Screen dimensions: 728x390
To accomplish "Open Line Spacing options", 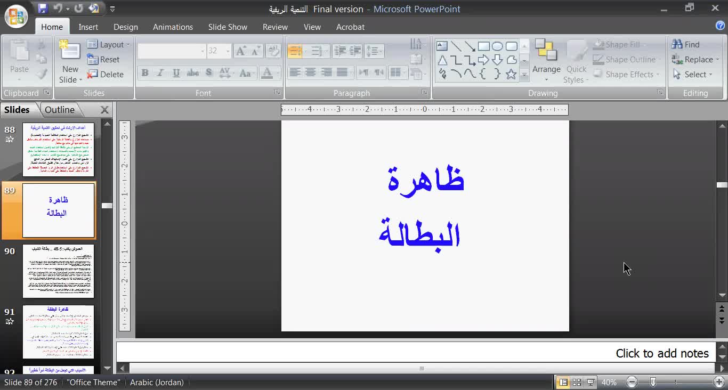I will (374, 51).
